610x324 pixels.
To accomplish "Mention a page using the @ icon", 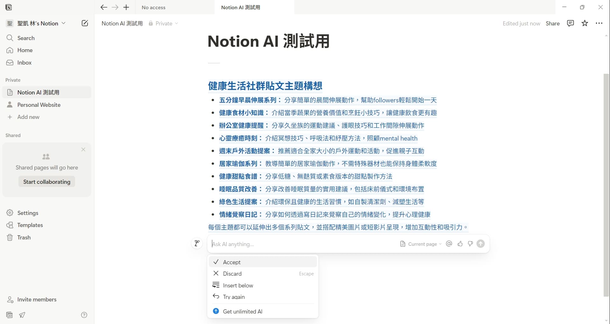I will (449, 244).
